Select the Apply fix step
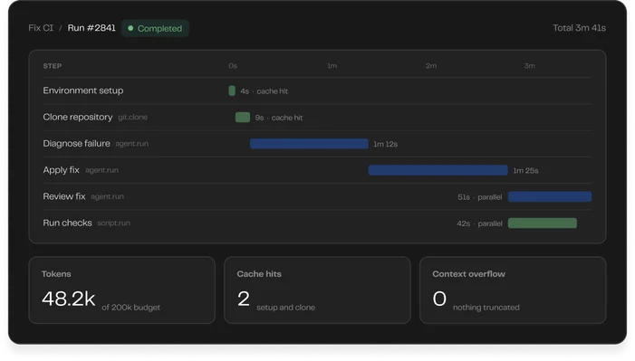This screenshot has width=635, height=361. coord(62,170)
